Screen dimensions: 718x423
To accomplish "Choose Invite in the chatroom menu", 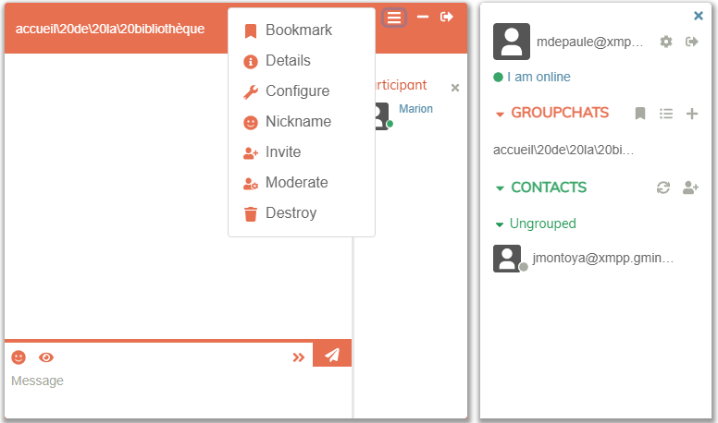I will tap(283, 152).
